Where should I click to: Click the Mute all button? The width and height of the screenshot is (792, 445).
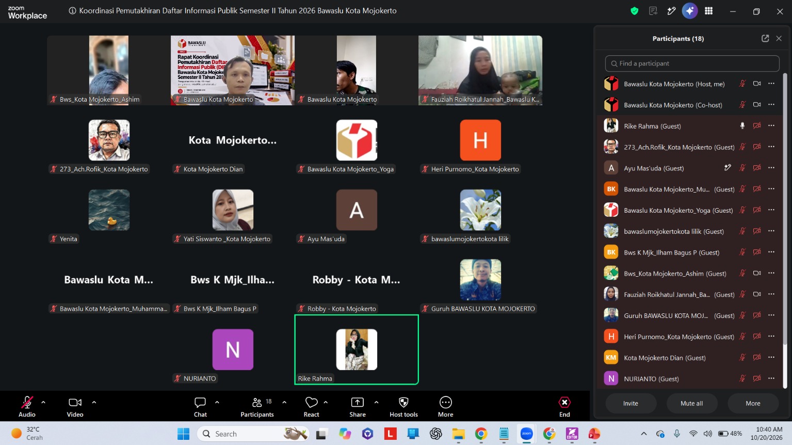[691, 403]
